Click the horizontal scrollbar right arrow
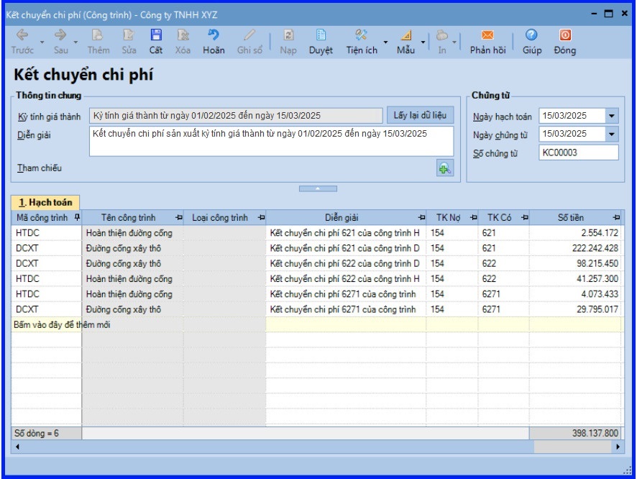The height and width of the screenshot is (479, 637). point(618,447)
